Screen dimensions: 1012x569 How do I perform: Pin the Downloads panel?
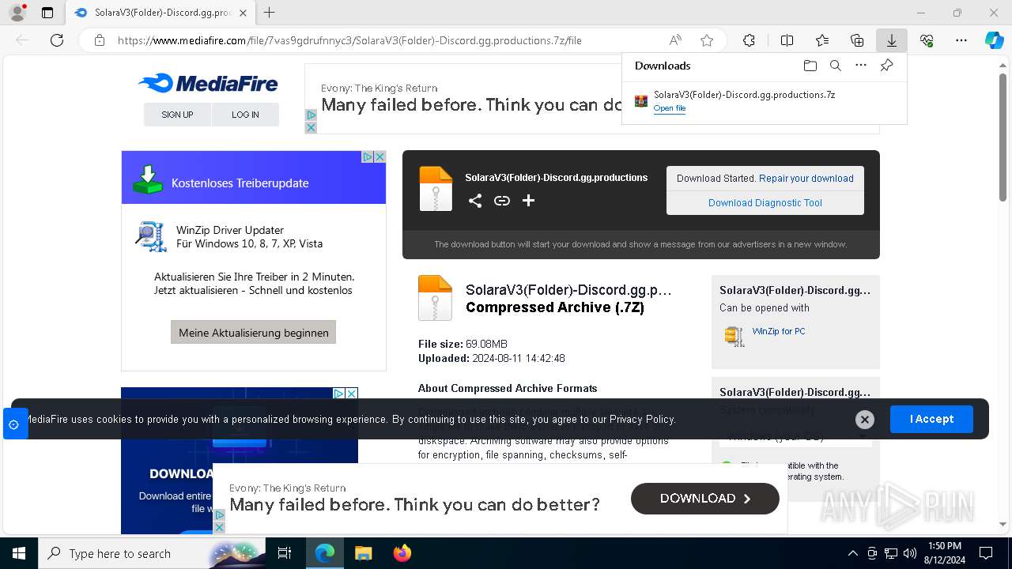click(886, 66)
